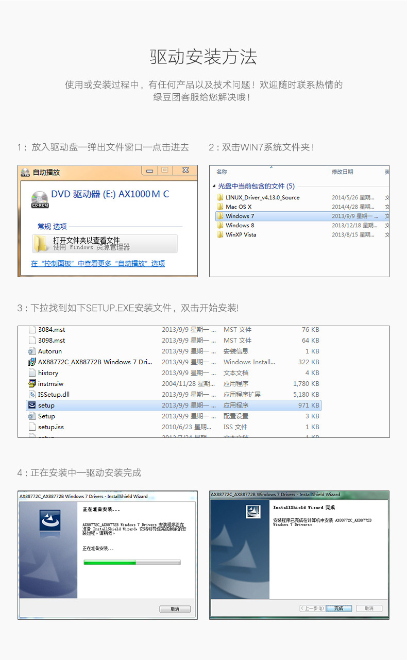Click the 配置设置 type of Setup

(236, 416)
